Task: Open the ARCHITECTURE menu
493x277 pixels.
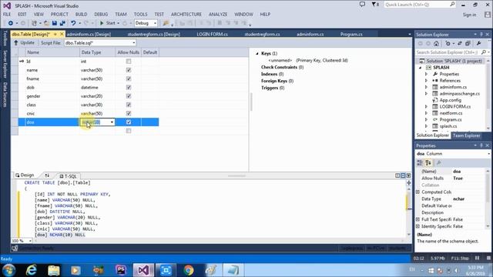Action: point(186,14)
